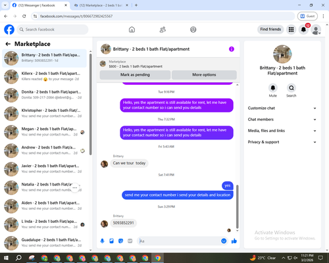The image size is (329, 263).
Task: Open Donita conversation
Action: pyautogui.click(x=44, y=95)
